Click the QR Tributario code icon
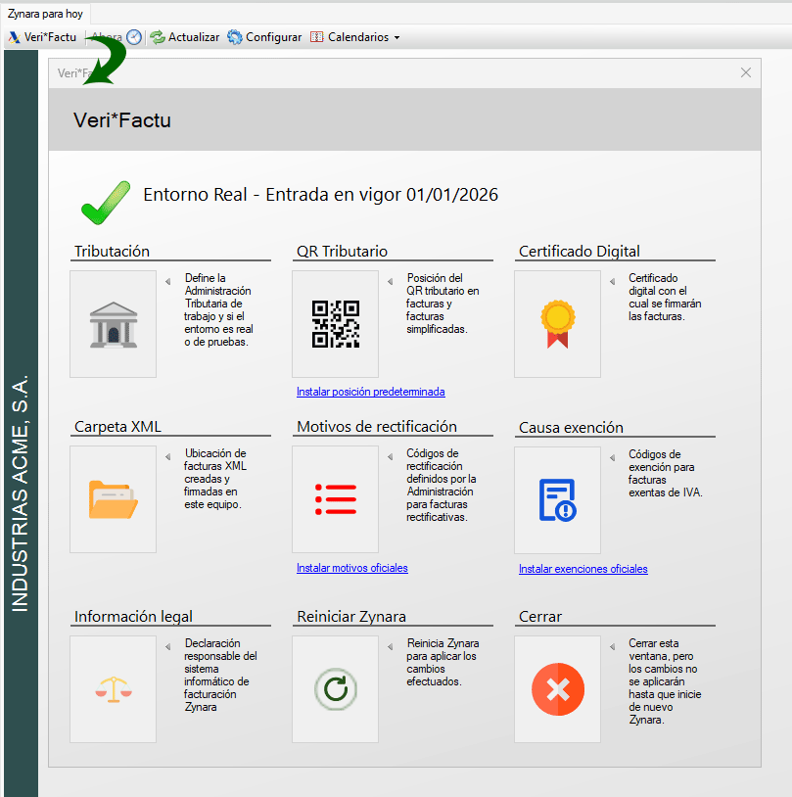Screen dimensions: 792x797 pyautogui.click(x=335, y=324)
